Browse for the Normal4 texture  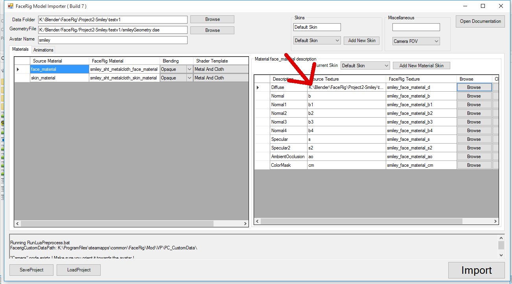[x=474, y=131]
